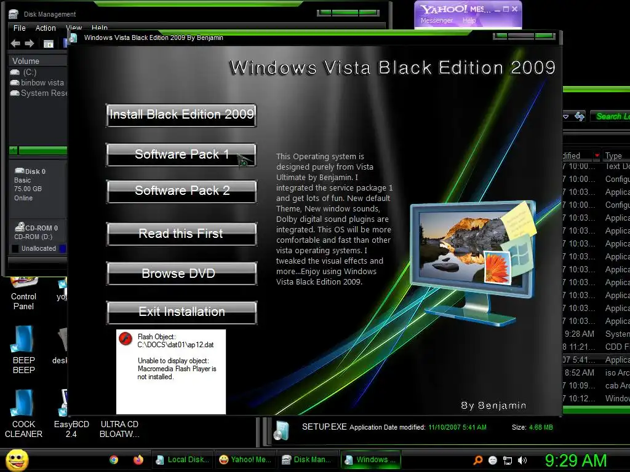Open Software Pack 2

[181, 191]
